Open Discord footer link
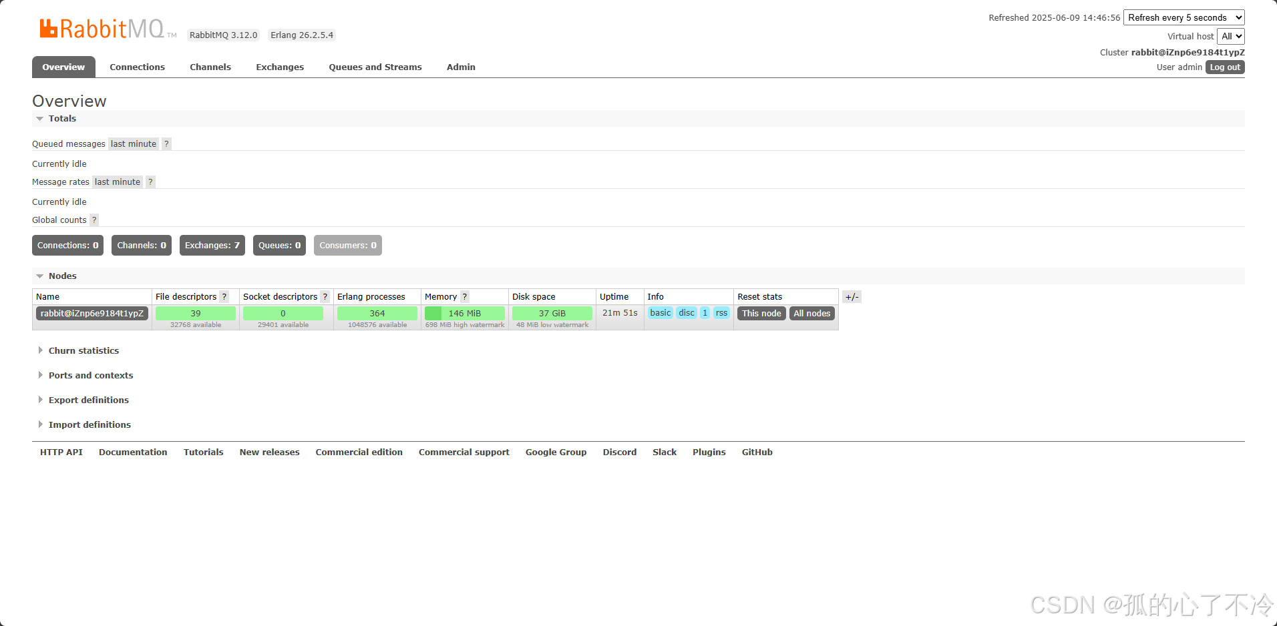This screenshot has width=1277, height=626. coord(620,452)
